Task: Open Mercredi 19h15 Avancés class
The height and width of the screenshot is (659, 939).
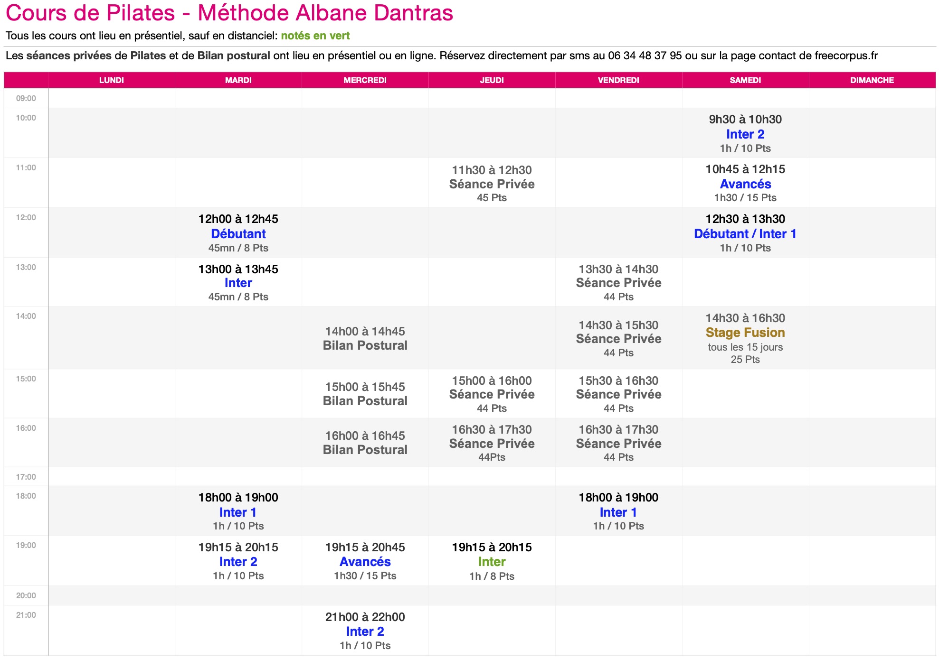Action: [365, 561]
